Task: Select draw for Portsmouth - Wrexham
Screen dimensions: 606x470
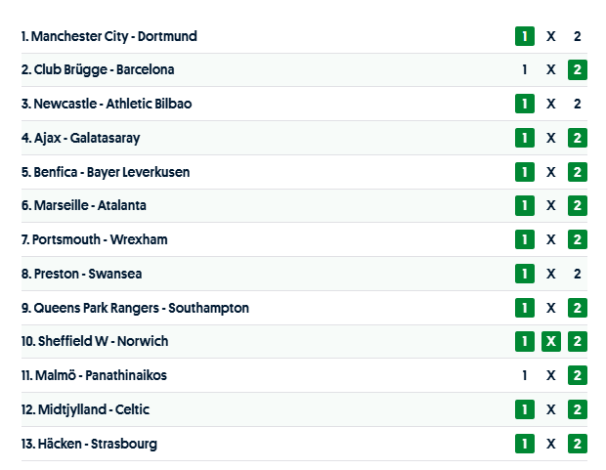Action: pos(551,239)
